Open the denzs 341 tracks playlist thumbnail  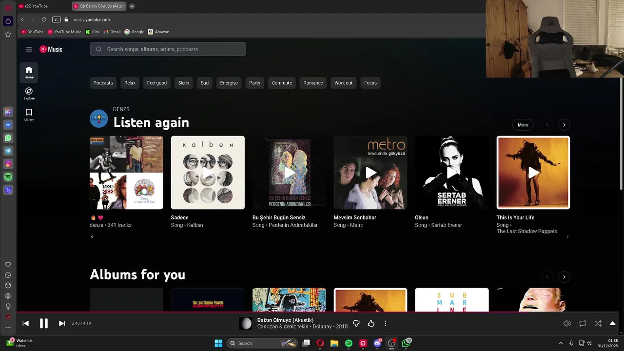point(126,173)
